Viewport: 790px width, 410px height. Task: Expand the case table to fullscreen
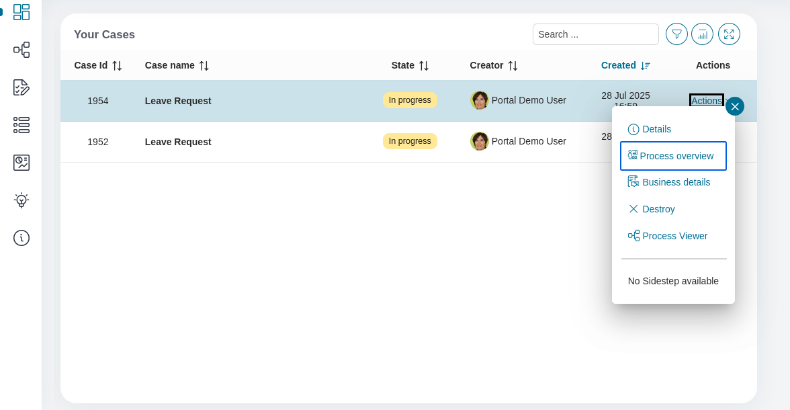point(729,34)
